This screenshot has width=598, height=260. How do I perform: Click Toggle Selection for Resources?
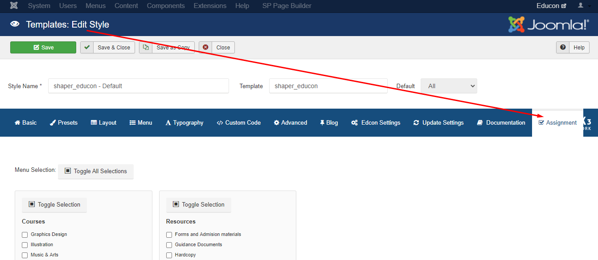[x=199, y=205]
